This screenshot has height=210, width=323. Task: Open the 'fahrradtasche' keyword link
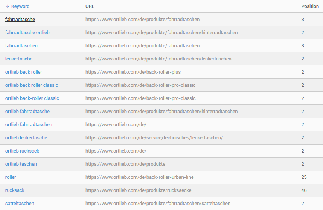pyautogui.click(x=20, y=19)
